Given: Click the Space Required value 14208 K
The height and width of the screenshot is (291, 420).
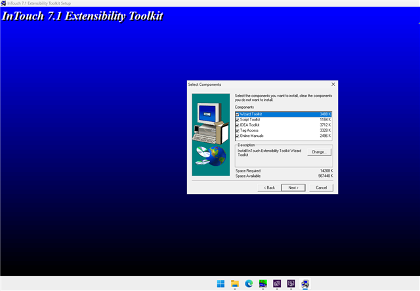Looking at the screenshot, I should coord(327,170).
